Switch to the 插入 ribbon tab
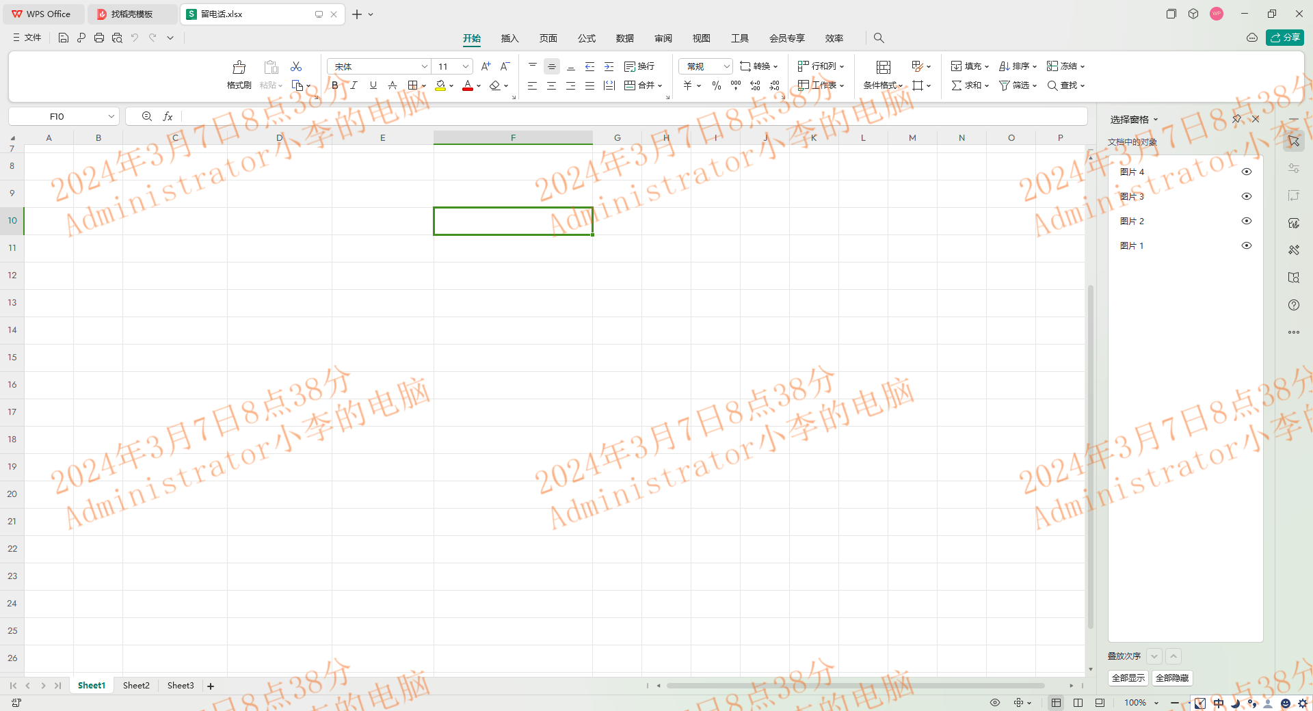 tap(509, 38)
